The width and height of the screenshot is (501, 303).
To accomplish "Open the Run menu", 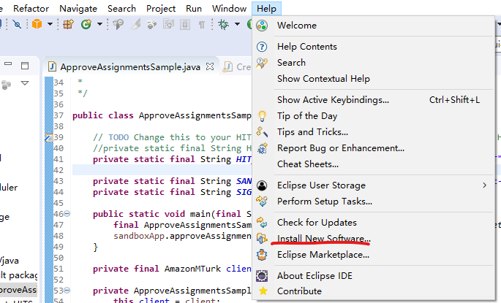I will coord(194,9).
